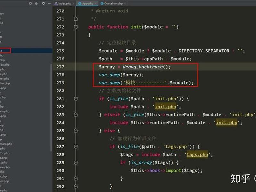Image resolution: width=256 pixels, height=192 pixels.
Task: Click var_dump($array) on line 278
Action: [x=121, y=75]
